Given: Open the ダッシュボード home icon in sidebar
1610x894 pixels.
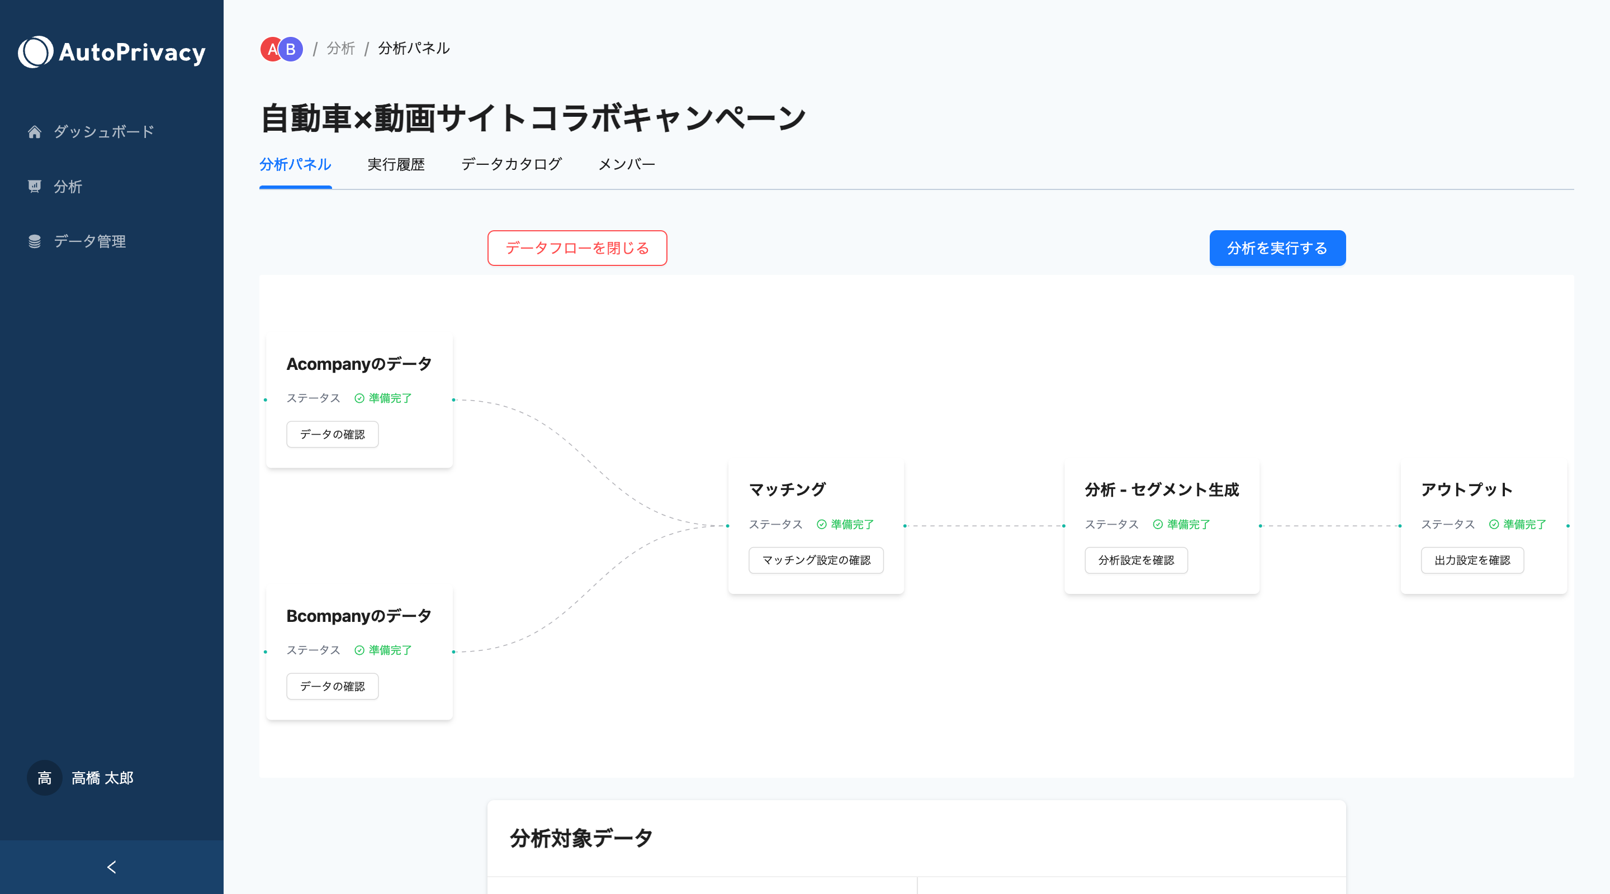Looking at the screenshot, I should click(35, 131).
